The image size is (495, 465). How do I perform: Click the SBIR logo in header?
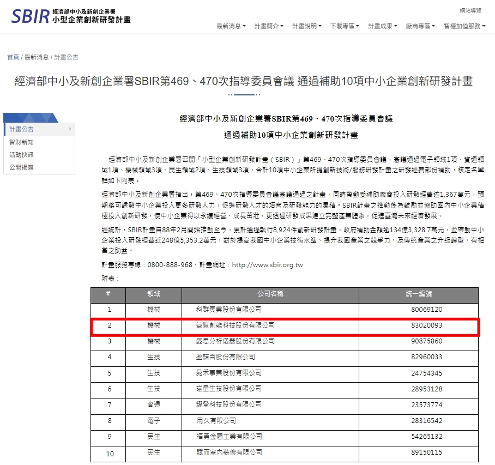[x=71, y=16]
